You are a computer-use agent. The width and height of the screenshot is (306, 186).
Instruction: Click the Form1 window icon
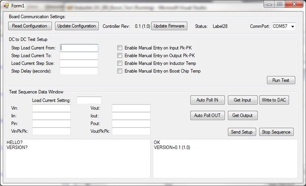pos(6,6)
